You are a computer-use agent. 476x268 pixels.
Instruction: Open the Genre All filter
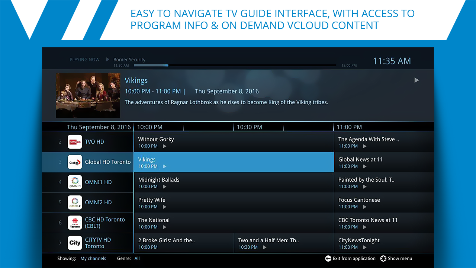point(137,259)
